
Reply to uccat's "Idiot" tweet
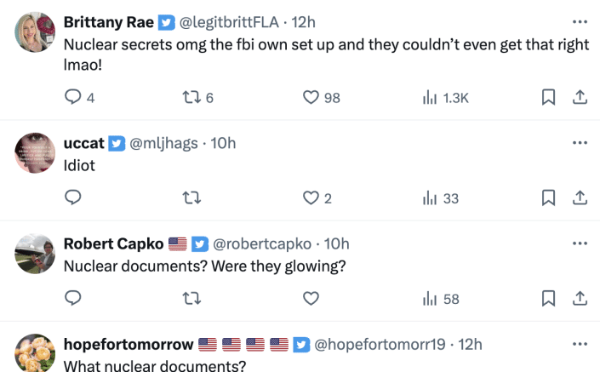74,198
